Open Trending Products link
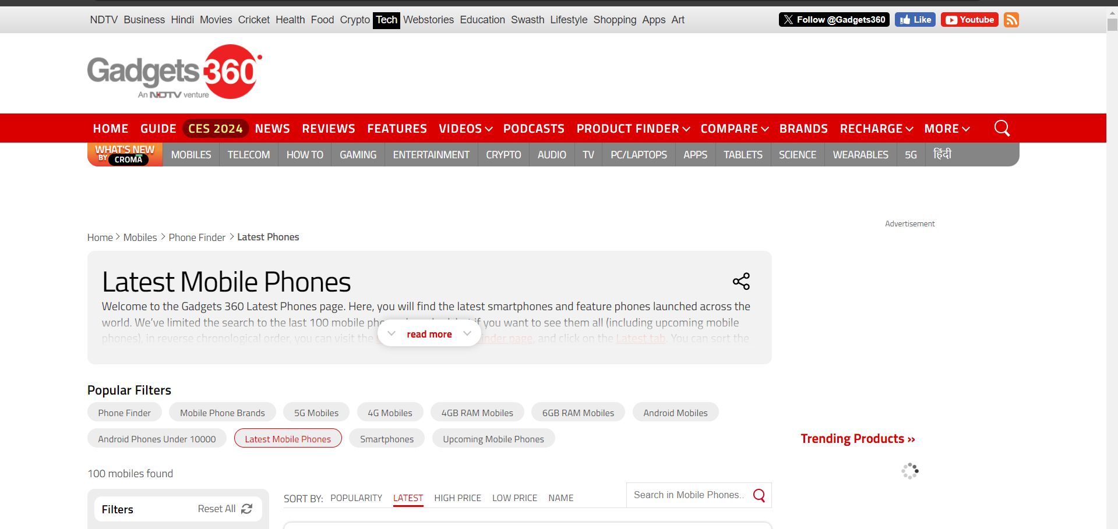 point(858,439)
